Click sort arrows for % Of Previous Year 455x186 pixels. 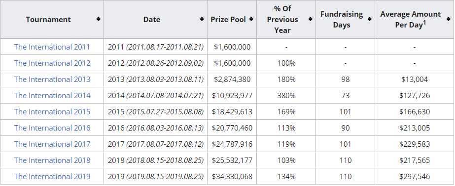point(310,19)
